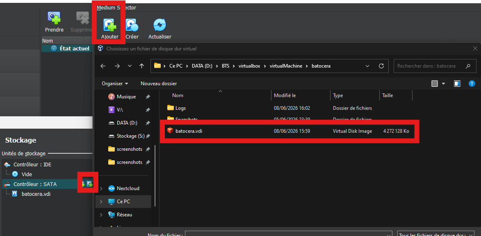Click the Créer disk icon
Viewport: 481px width, 236px height.
pyautogui.click(x=132, y=25)
